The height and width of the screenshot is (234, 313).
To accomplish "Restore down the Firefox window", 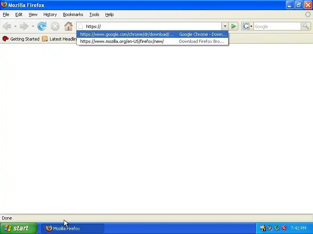I will click(299, 5).
